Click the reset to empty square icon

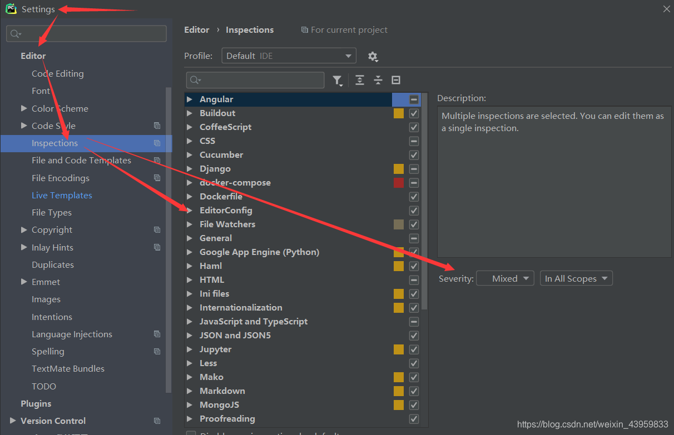(x=396, y=80)
